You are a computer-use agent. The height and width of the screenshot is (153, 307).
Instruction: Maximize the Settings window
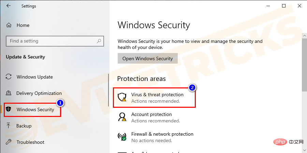click(x=284, y=6)
